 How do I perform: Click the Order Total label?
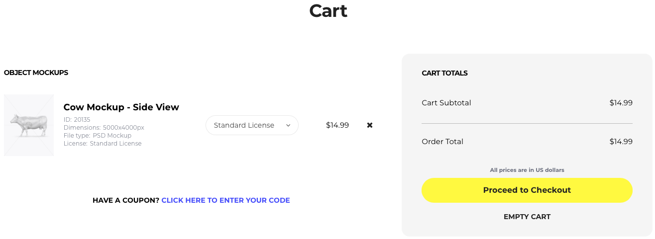442,142
